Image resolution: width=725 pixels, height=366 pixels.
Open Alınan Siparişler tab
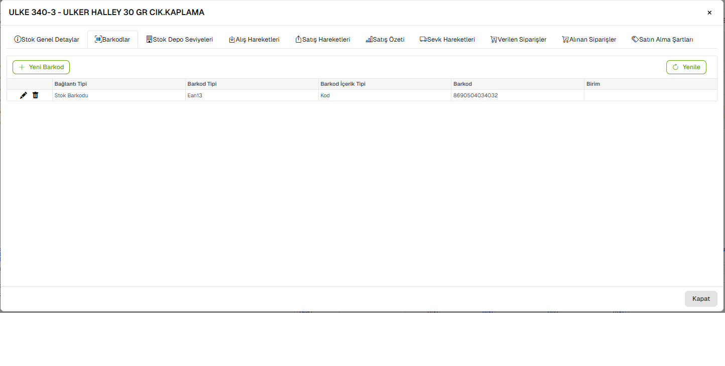[589, 40]
